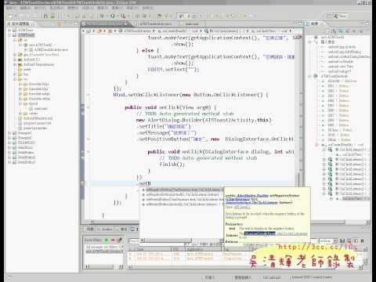Toggle Hide Non-Public Members in Outline toolbar
Viewport: 376px width, 282px height.
354,31
